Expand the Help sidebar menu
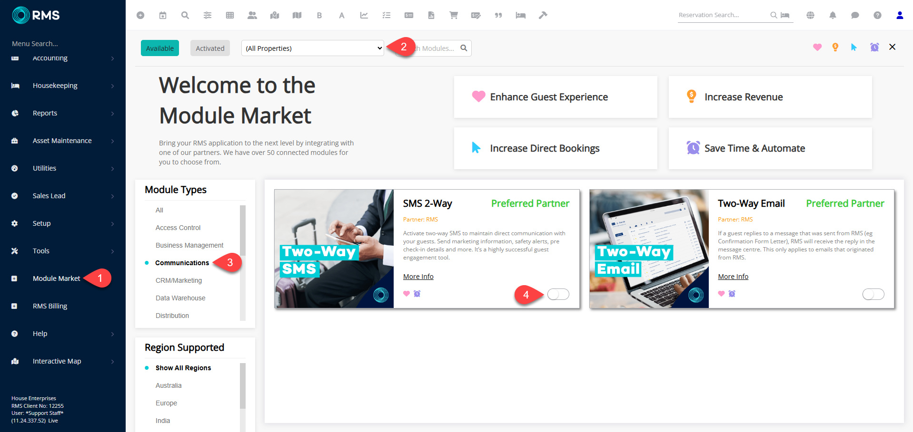The width and height of the screenshot is (913, 432). (x=63, y=334)
